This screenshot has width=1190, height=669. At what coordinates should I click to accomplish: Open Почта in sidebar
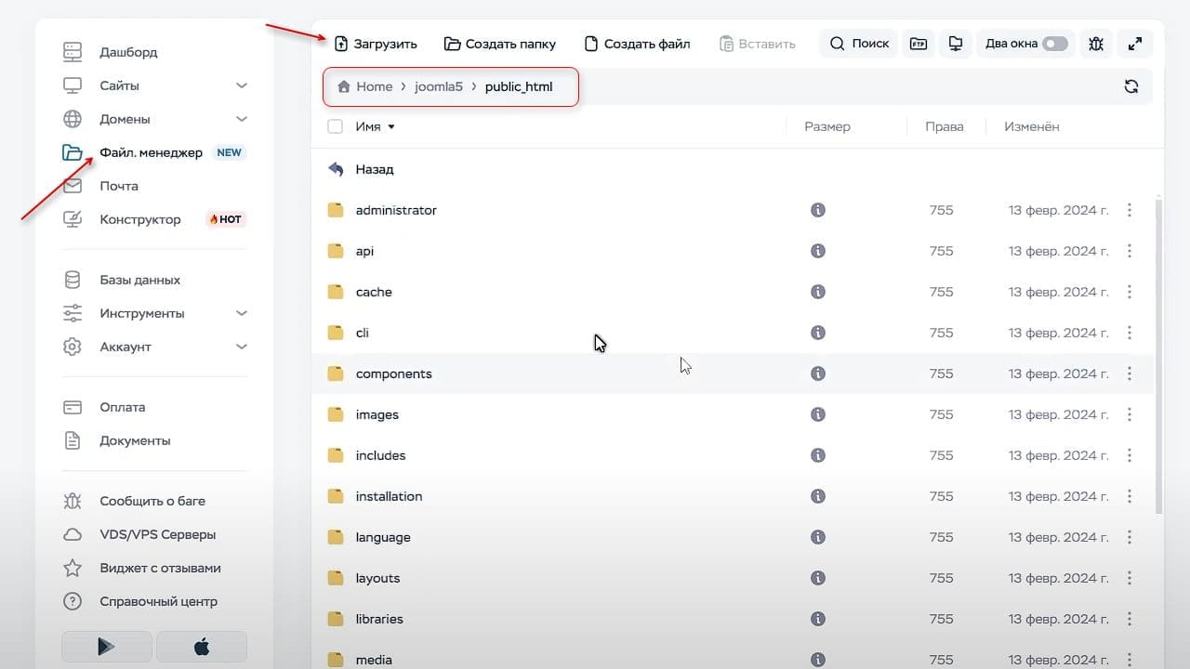click(x=119, y=186)
